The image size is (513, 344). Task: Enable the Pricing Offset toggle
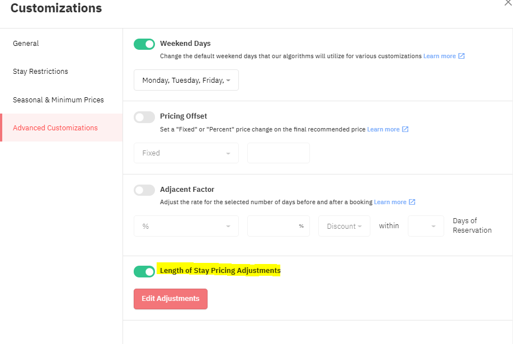click(144, 117)
